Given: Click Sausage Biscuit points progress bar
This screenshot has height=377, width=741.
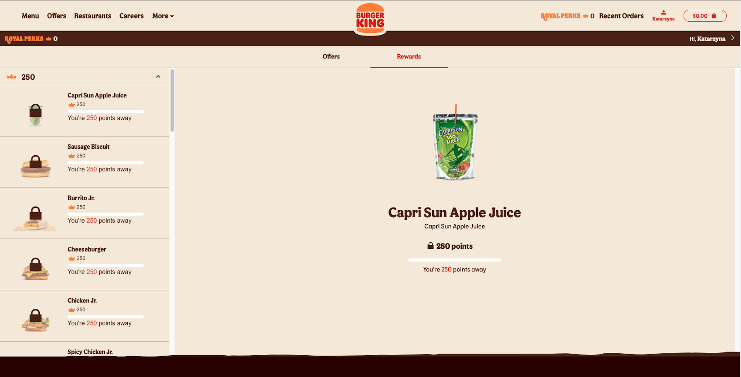Looking at the screenshot, I should [106, 163].
